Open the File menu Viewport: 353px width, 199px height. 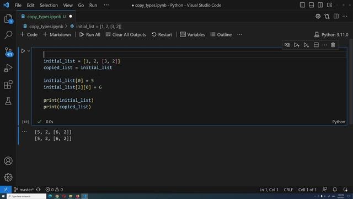[x=18, y=5]
